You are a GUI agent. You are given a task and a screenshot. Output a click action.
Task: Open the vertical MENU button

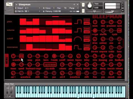[7, 60]
